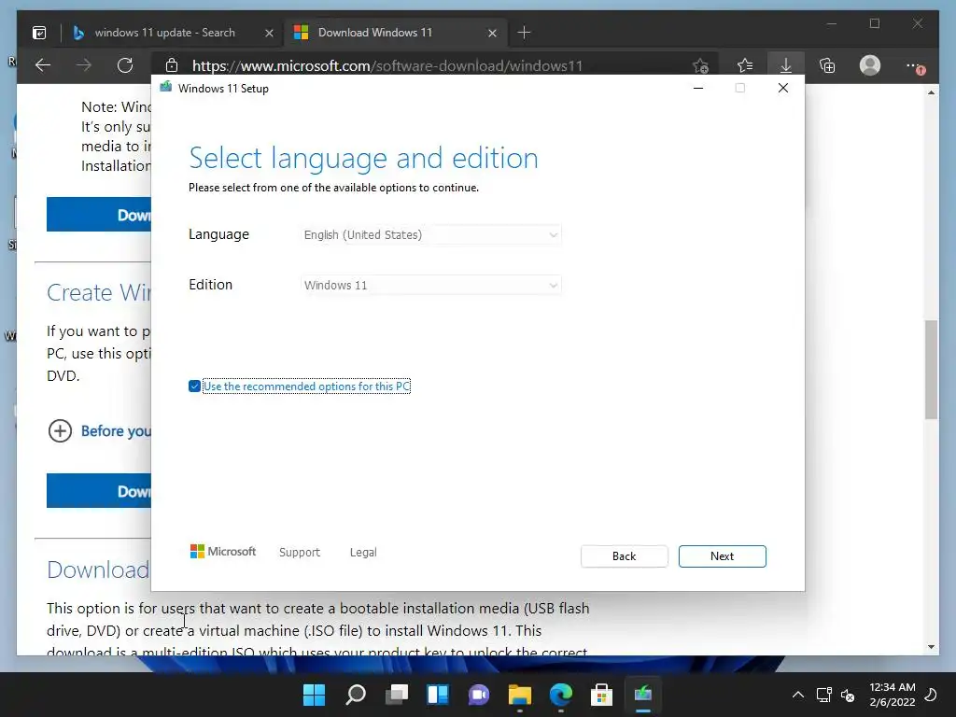
Task: Open the Widgets taskbar icon
Action: [x=438, y=695]
